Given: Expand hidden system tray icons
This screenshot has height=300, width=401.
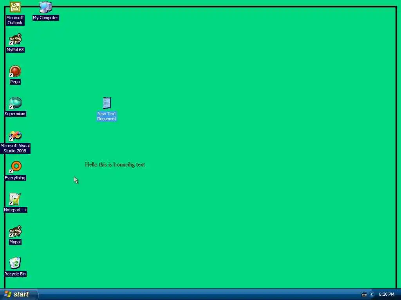Looking at the screenshot, I should tap(372, 295).
